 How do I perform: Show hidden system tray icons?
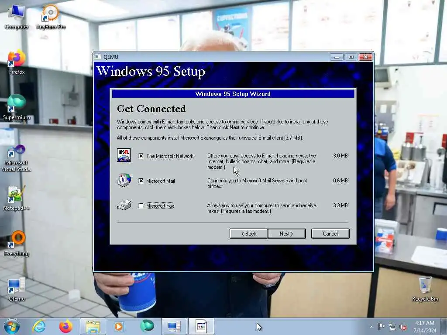point(371,327)
